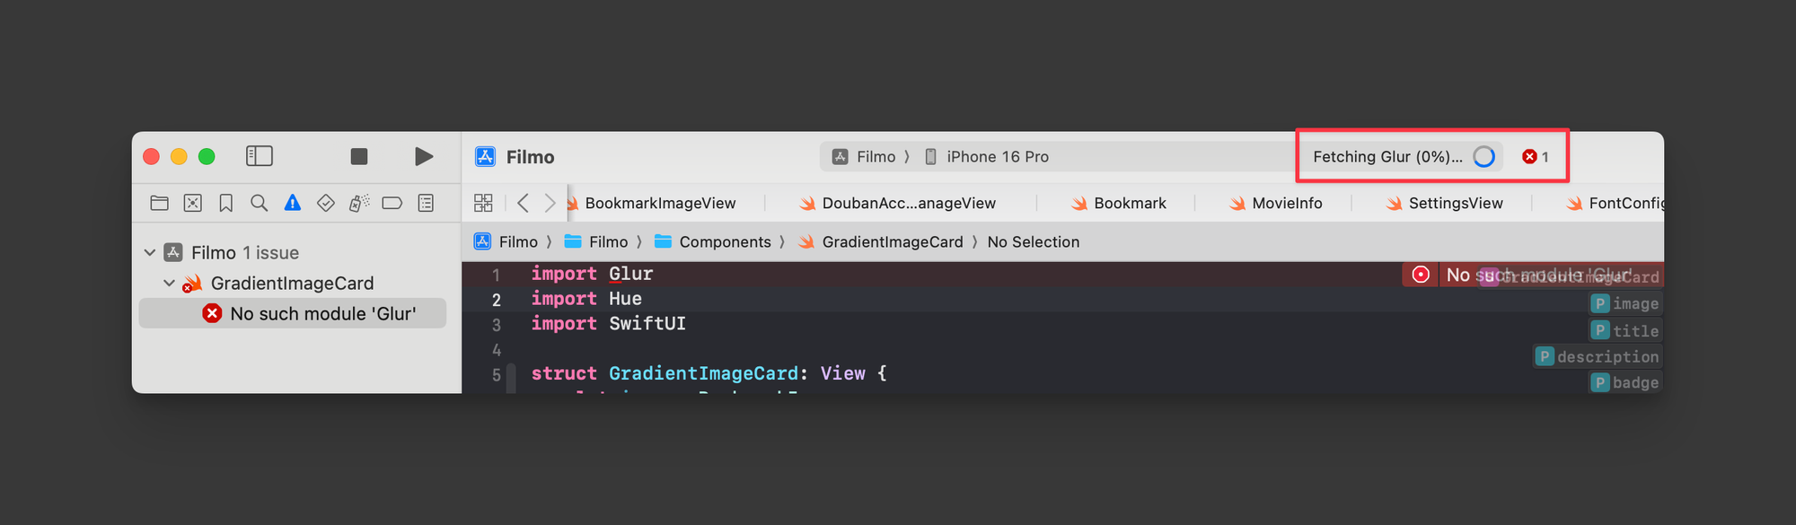
Task: Click the Components folder in breadcrumb
Action: coord(725,242)
